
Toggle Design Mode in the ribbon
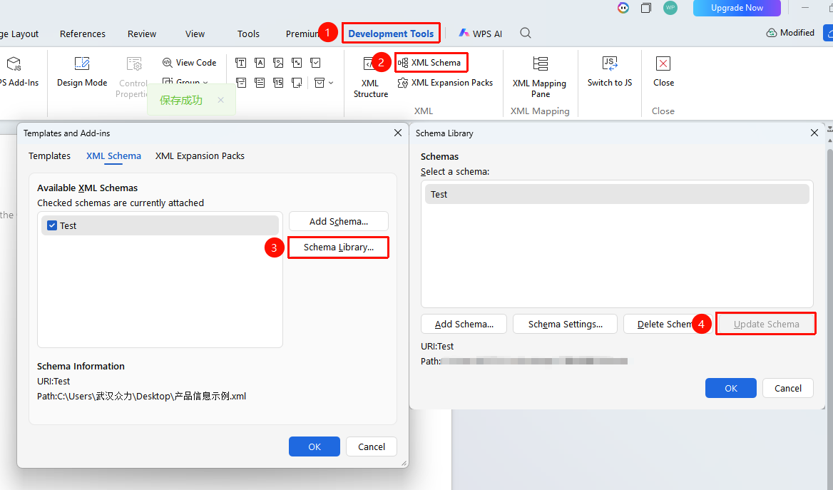(x=82, y=72)
